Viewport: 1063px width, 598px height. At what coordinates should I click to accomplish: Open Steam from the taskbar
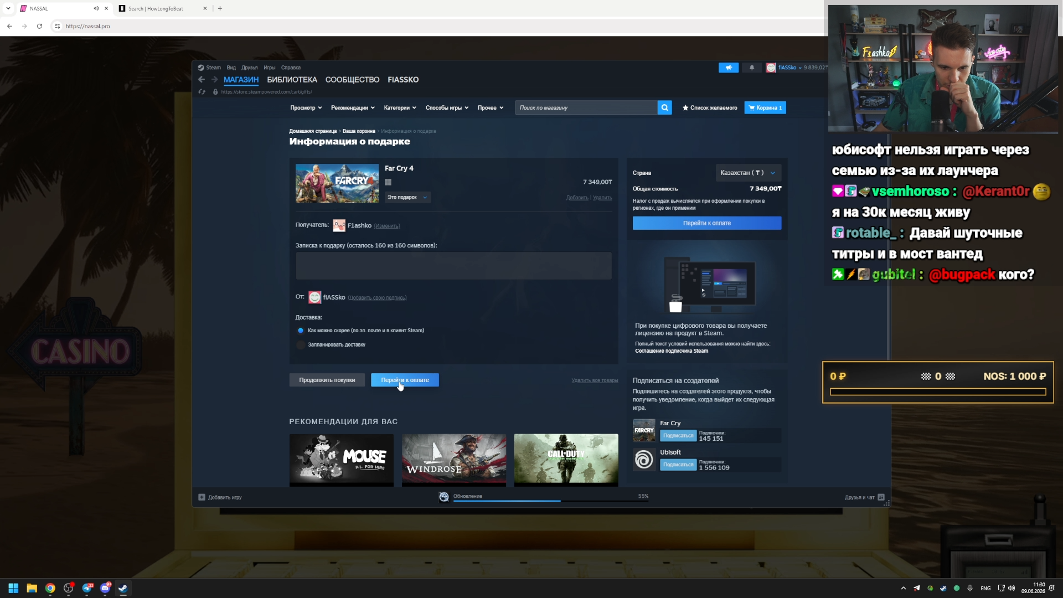pyautogui.click(x=123, y=588)
